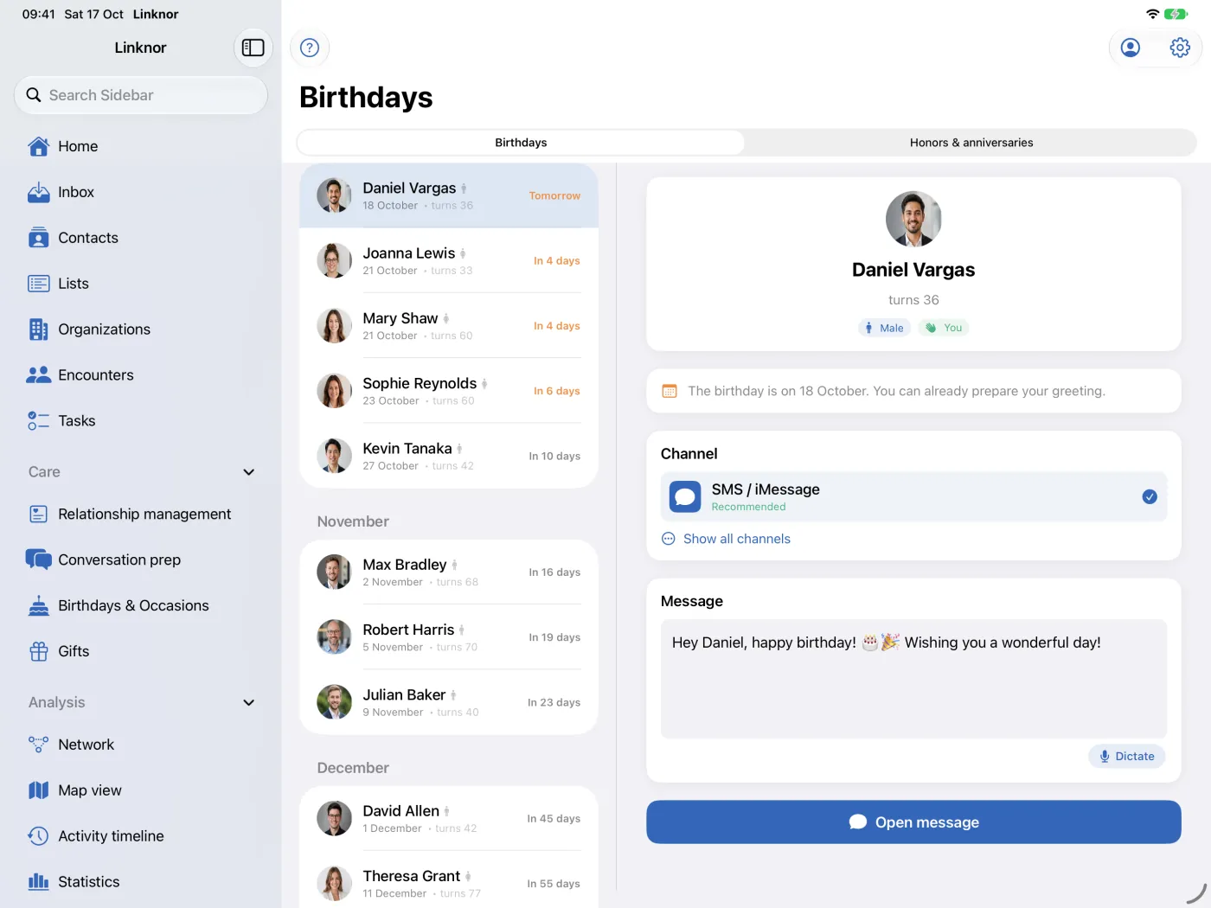Screen dimensions: 1211x908
Task: Select Sophie Reynolds birthday entry
Action: 449,391
